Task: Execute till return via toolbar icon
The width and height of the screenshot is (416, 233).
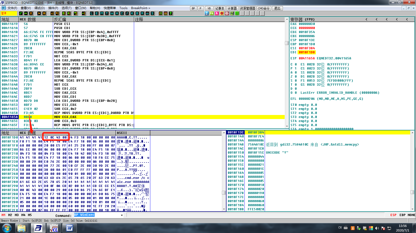Action: tap(76, 13)
